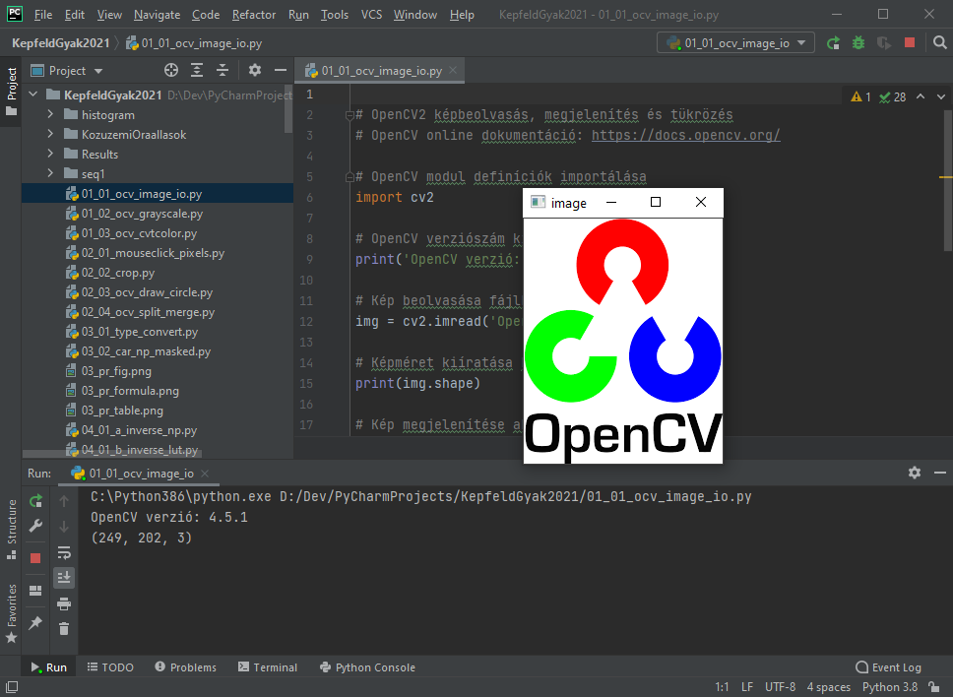Stop the process in the Run panel sidebar

pos(35,558)
